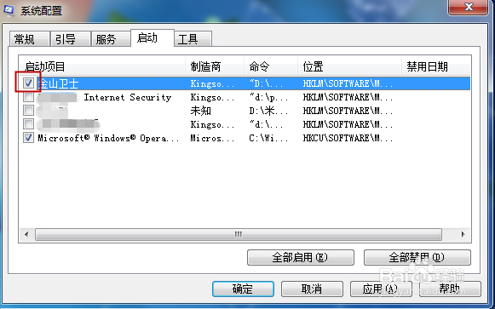This screenshot has height=309, width=495.
Task: Click the Micros... manufacturer cell
Action: [x=212, y=138]
